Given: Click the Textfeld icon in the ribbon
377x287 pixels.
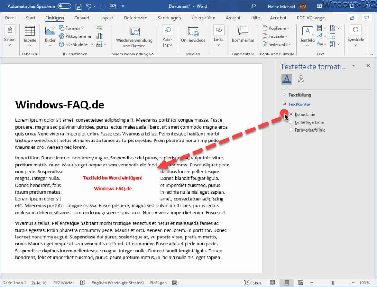Looking at the screenshot, I should [307, 31].
